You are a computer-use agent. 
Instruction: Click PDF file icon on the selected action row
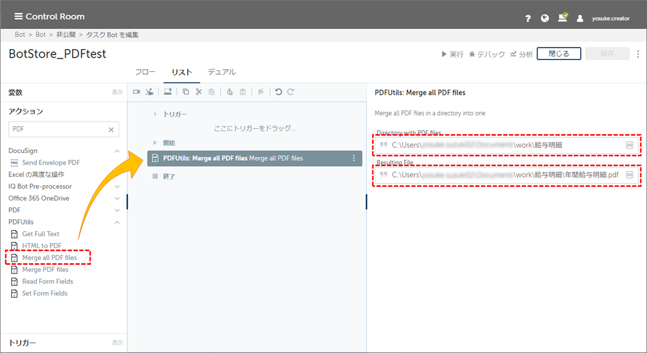pyautogui.click(x=155, y=158)
